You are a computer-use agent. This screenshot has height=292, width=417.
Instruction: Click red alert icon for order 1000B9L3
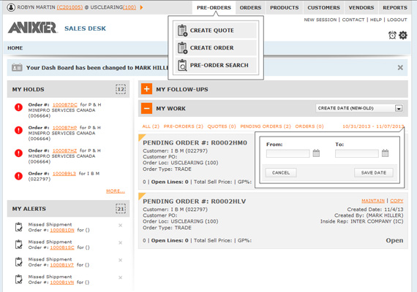pos(18,176)
